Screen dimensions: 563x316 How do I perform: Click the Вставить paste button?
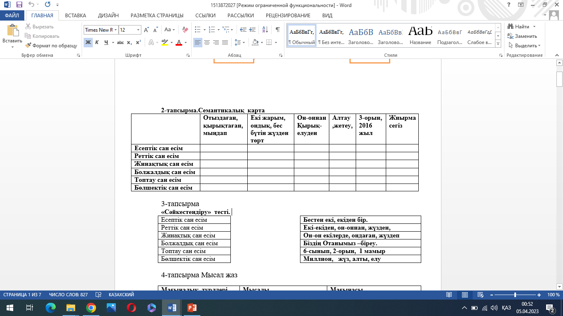click(12, 36)
